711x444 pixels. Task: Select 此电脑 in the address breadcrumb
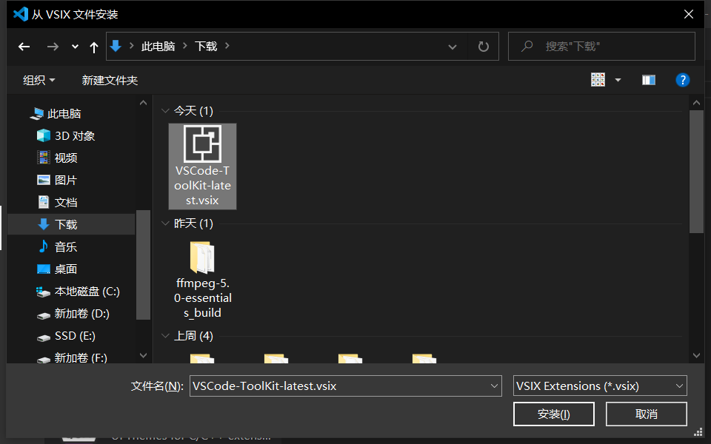tap(158, 46)
